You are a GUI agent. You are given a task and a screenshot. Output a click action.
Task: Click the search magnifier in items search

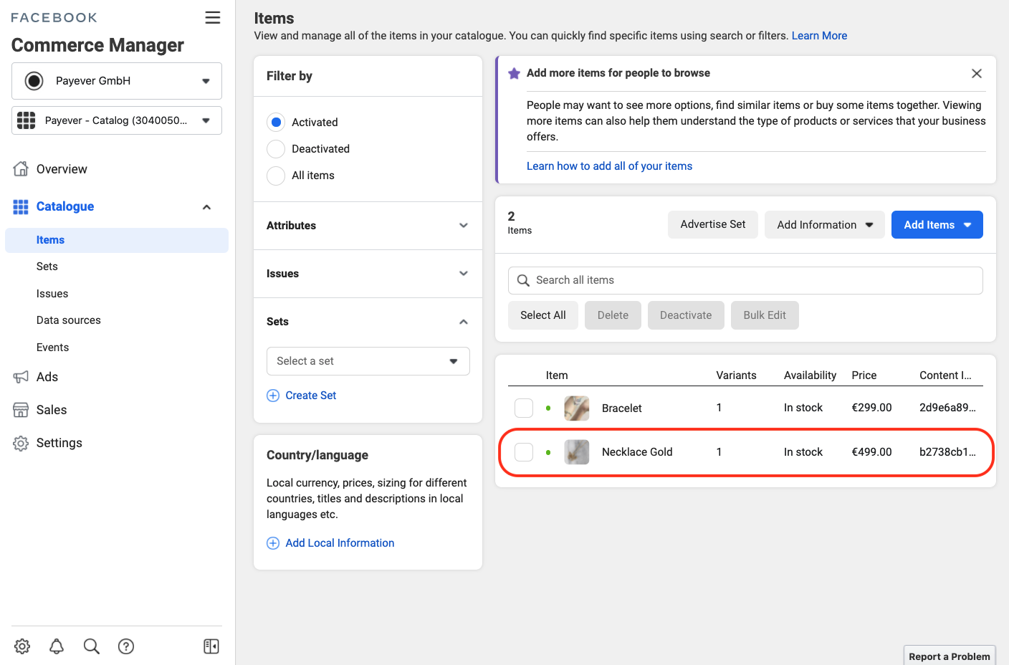[x=524, y=280]
